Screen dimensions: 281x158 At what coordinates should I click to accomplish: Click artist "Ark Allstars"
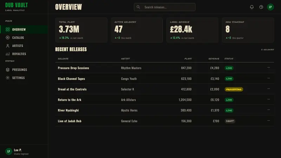(128, 100)
